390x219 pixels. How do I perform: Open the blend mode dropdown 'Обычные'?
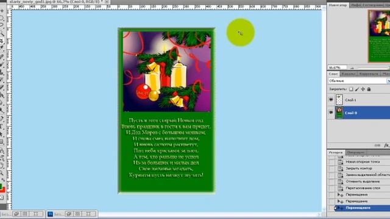pos(359,81)
